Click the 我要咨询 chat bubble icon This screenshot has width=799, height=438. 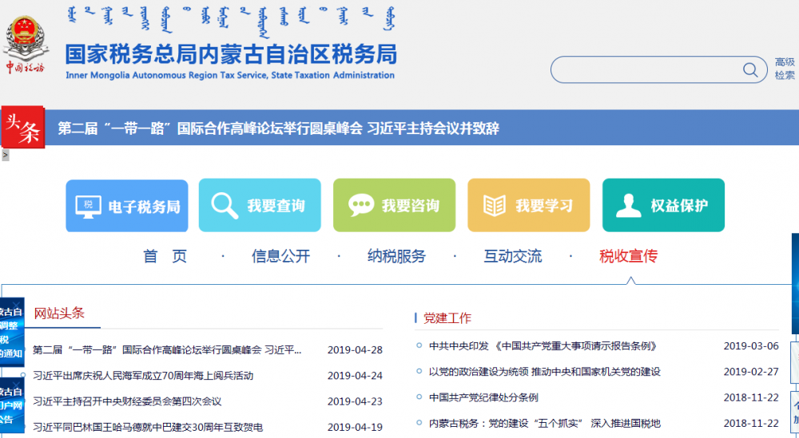tap(360, 206)
